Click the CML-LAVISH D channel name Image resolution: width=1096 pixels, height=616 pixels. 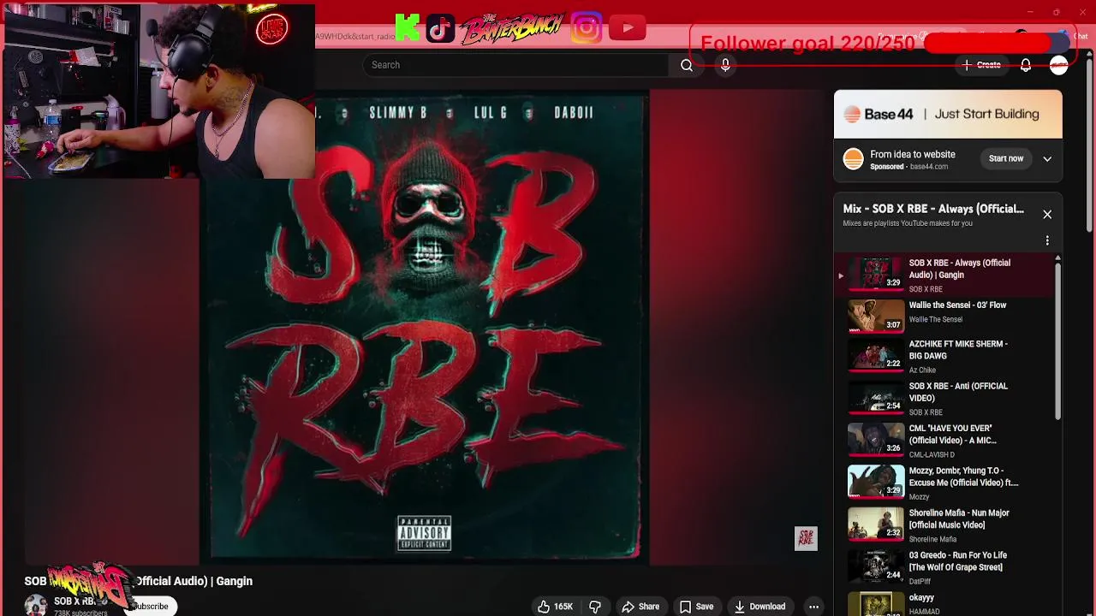tap(932, 455)
